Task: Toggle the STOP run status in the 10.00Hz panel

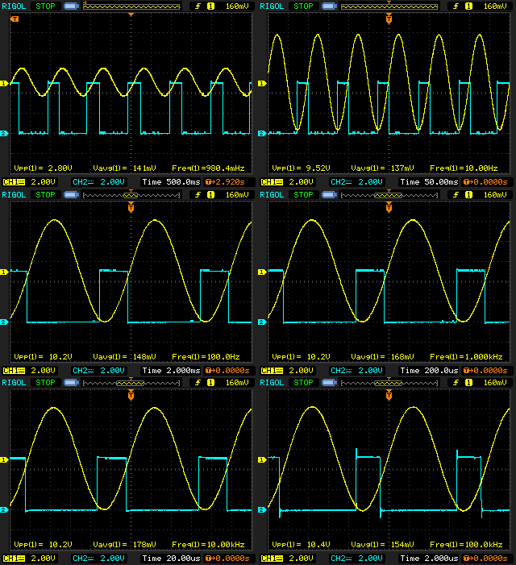Action: (303, 6)
